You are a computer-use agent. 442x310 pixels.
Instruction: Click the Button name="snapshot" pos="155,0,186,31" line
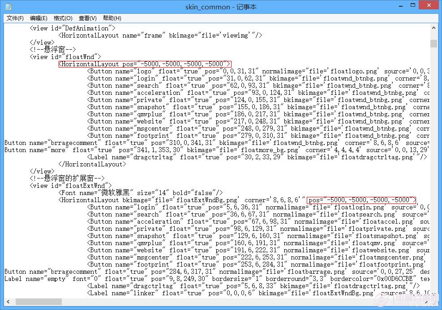pos(258,107)
